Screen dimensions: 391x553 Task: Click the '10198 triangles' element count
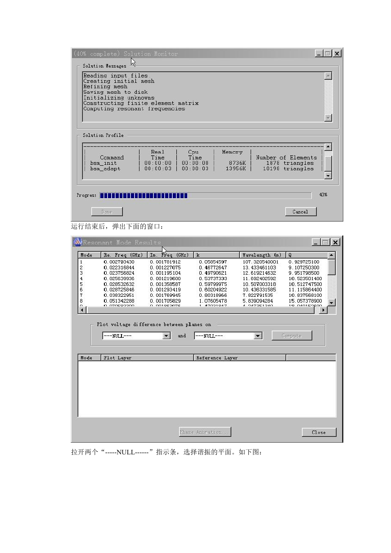[x=288, y=168]
